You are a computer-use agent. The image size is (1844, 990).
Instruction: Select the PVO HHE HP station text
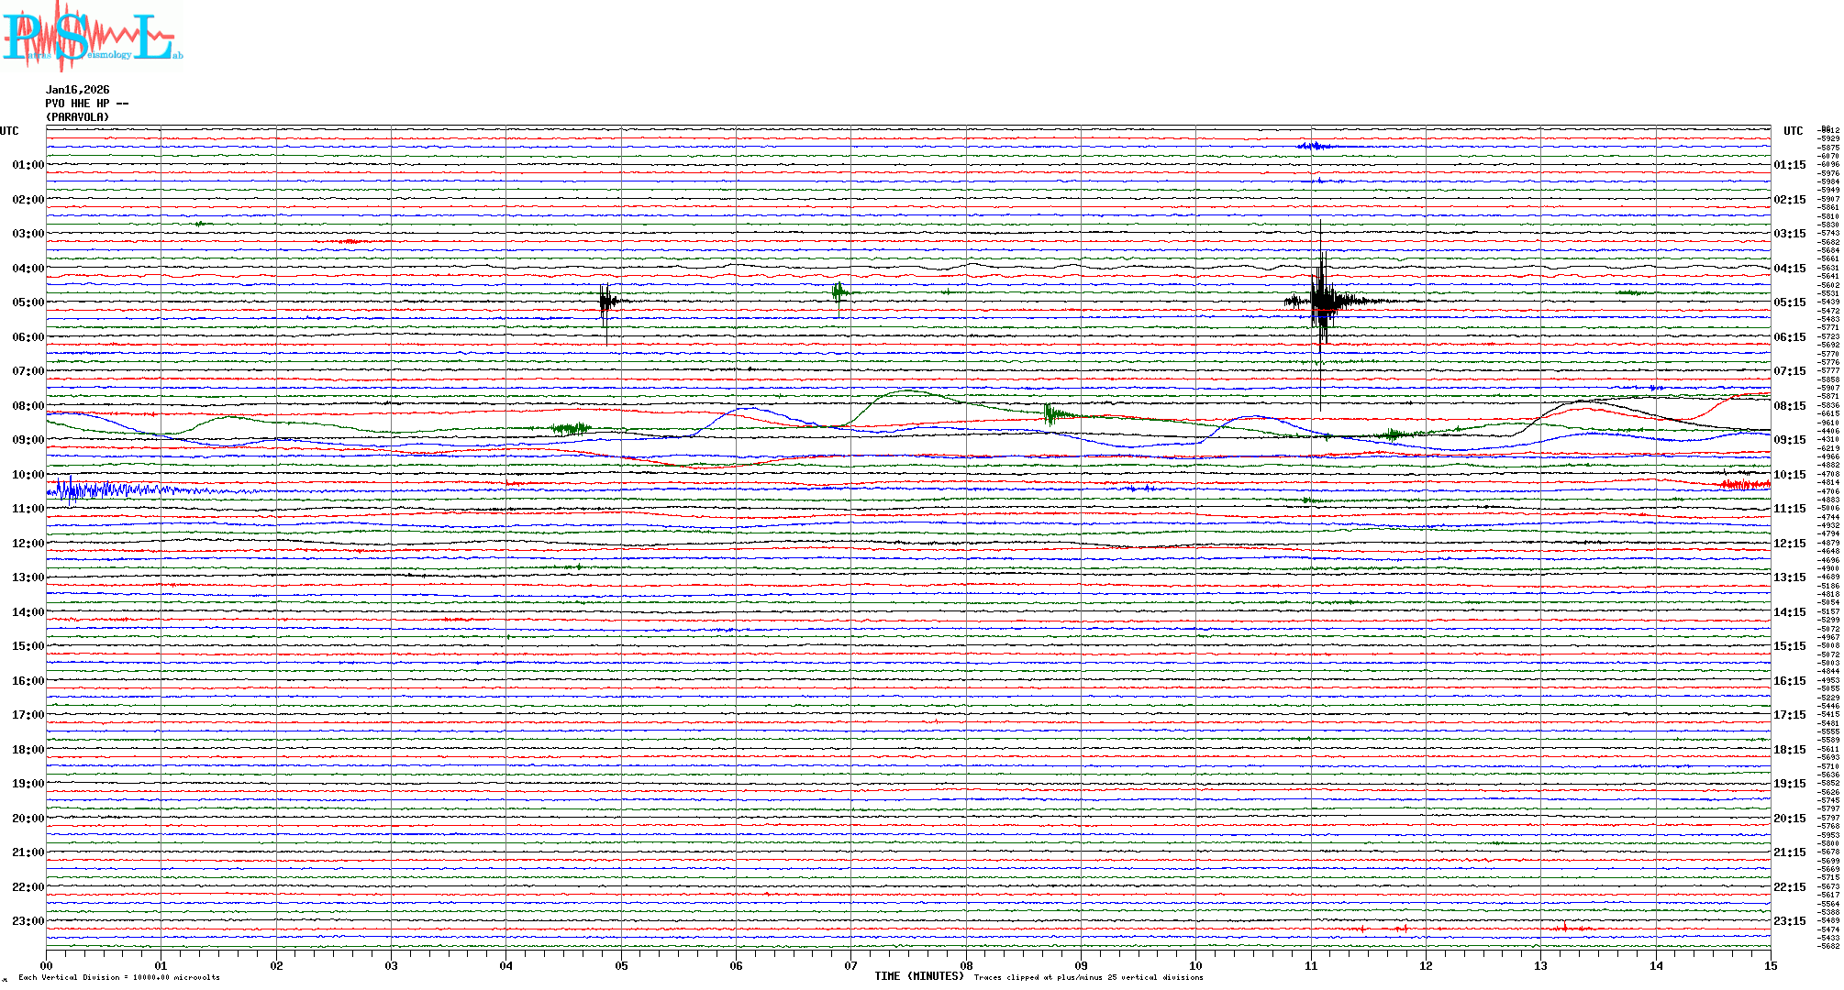86,104
